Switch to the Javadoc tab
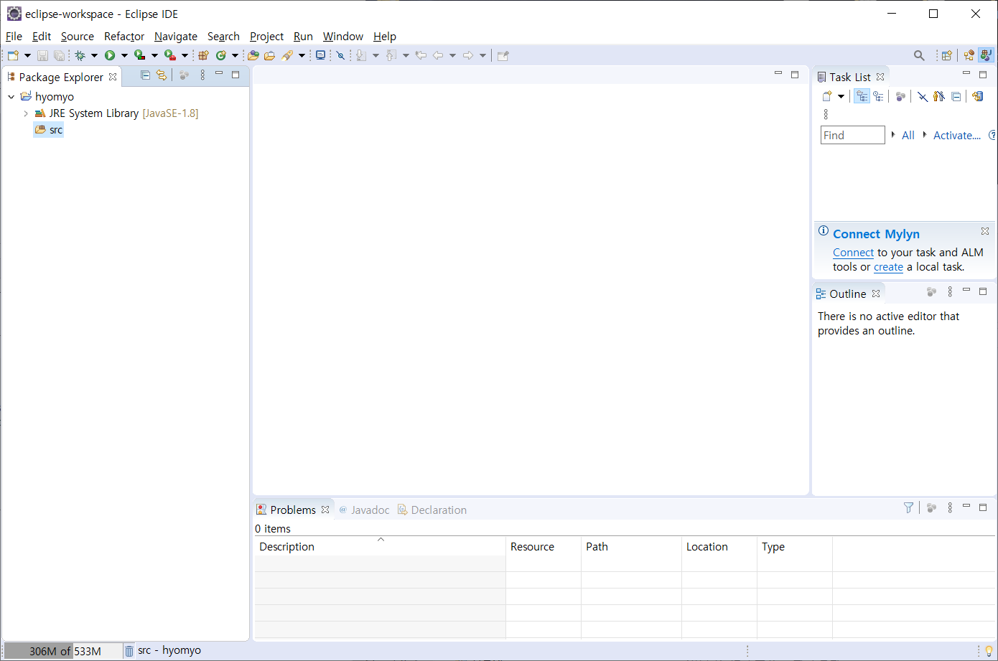The height and width of the screenshot is (661, 998). pos(364,510)
